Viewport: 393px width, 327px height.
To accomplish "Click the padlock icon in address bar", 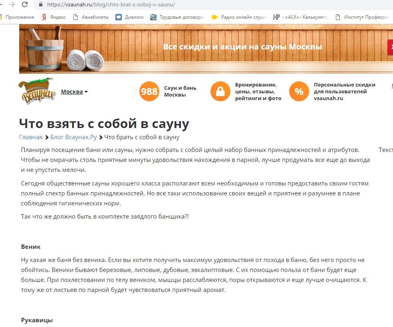I will (x=41, y=4).
